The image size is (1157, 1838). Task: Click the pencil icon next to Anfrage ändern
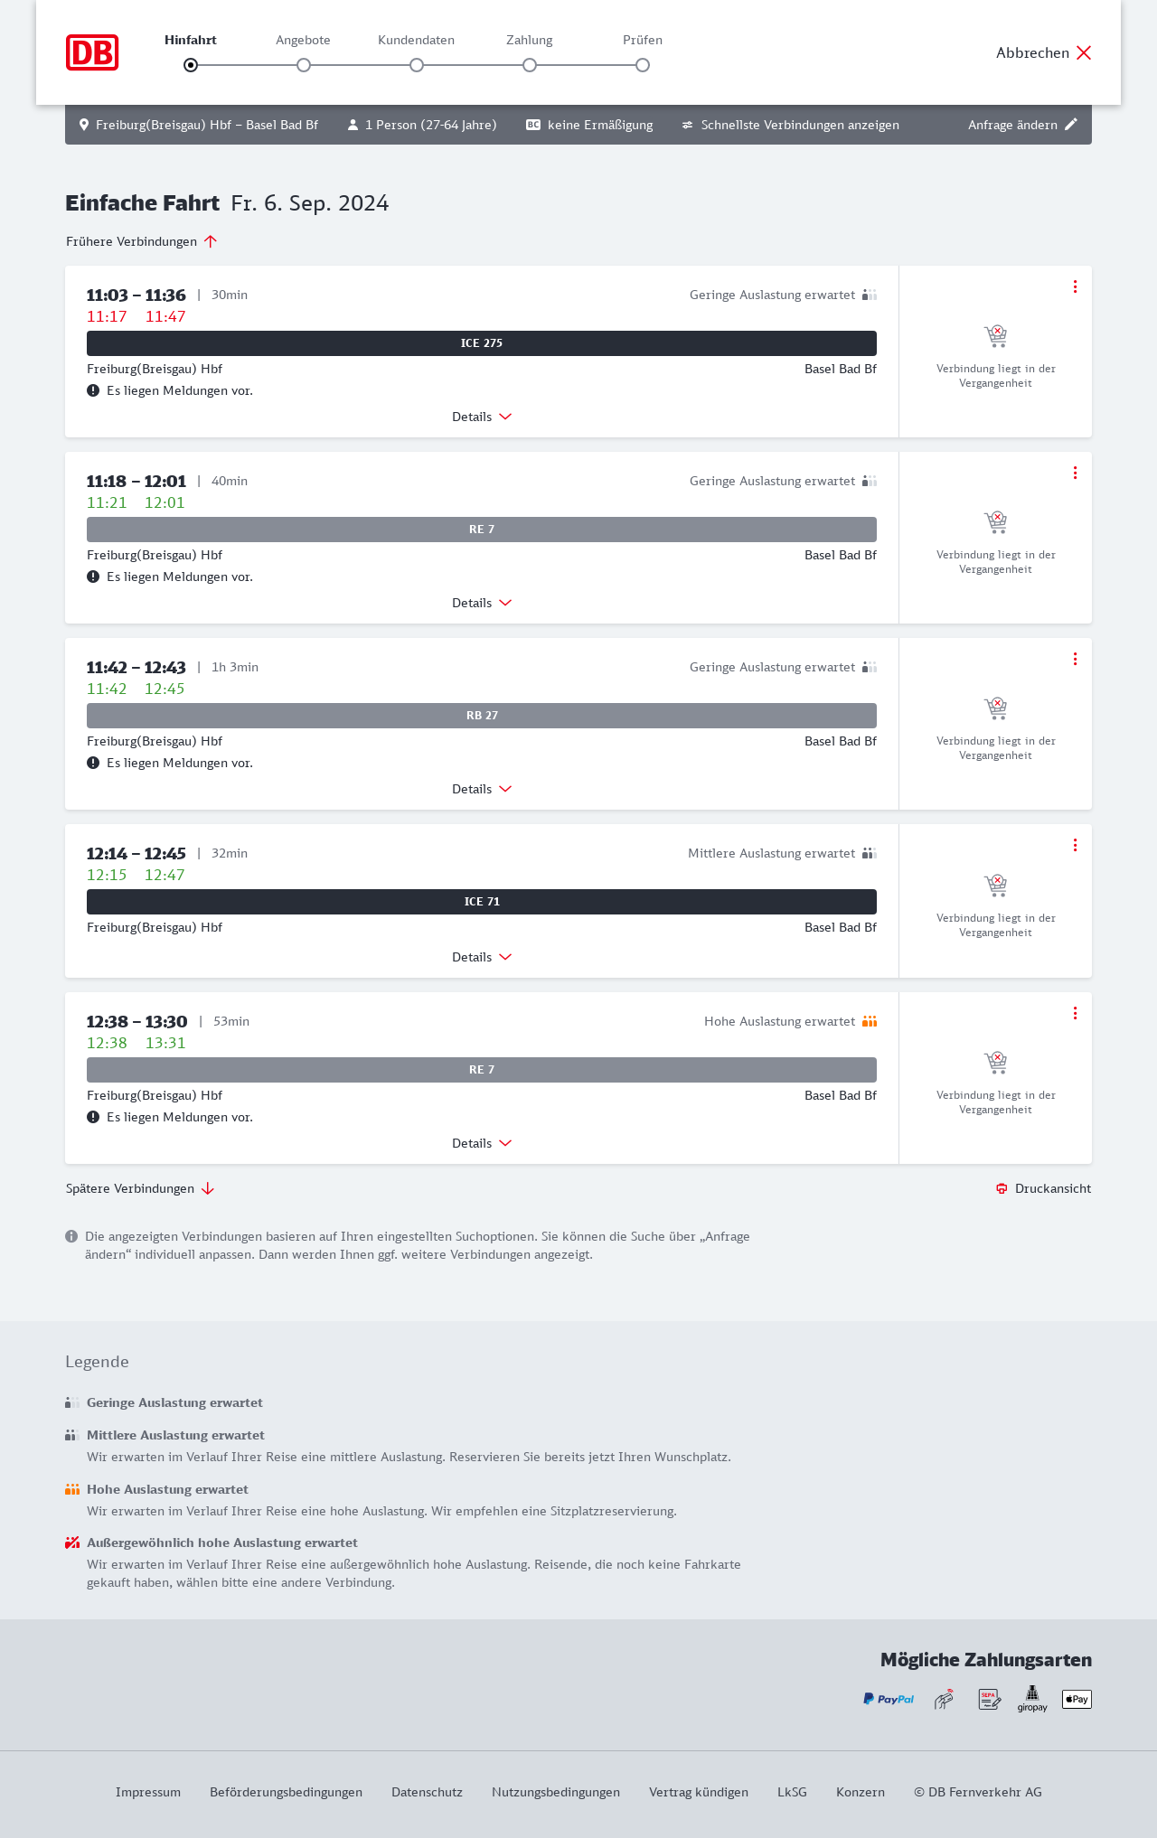(1071, 125)
